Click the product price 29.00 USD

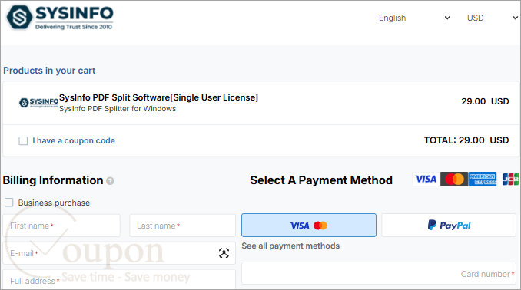click(485, 101)
